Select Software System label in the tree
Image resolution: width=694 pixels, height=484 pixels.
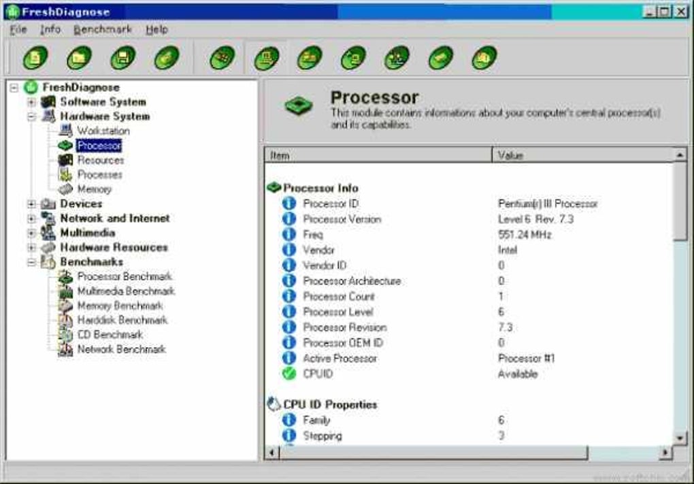click(103, 102)
